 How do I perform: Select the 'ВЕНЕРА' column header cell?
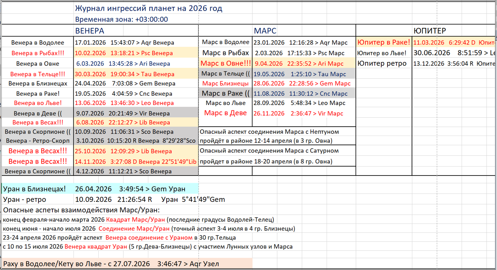tap(90, 31)
